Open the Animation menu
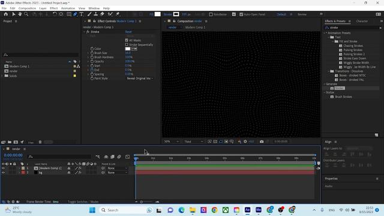384x216 pixels. (68, 8)
